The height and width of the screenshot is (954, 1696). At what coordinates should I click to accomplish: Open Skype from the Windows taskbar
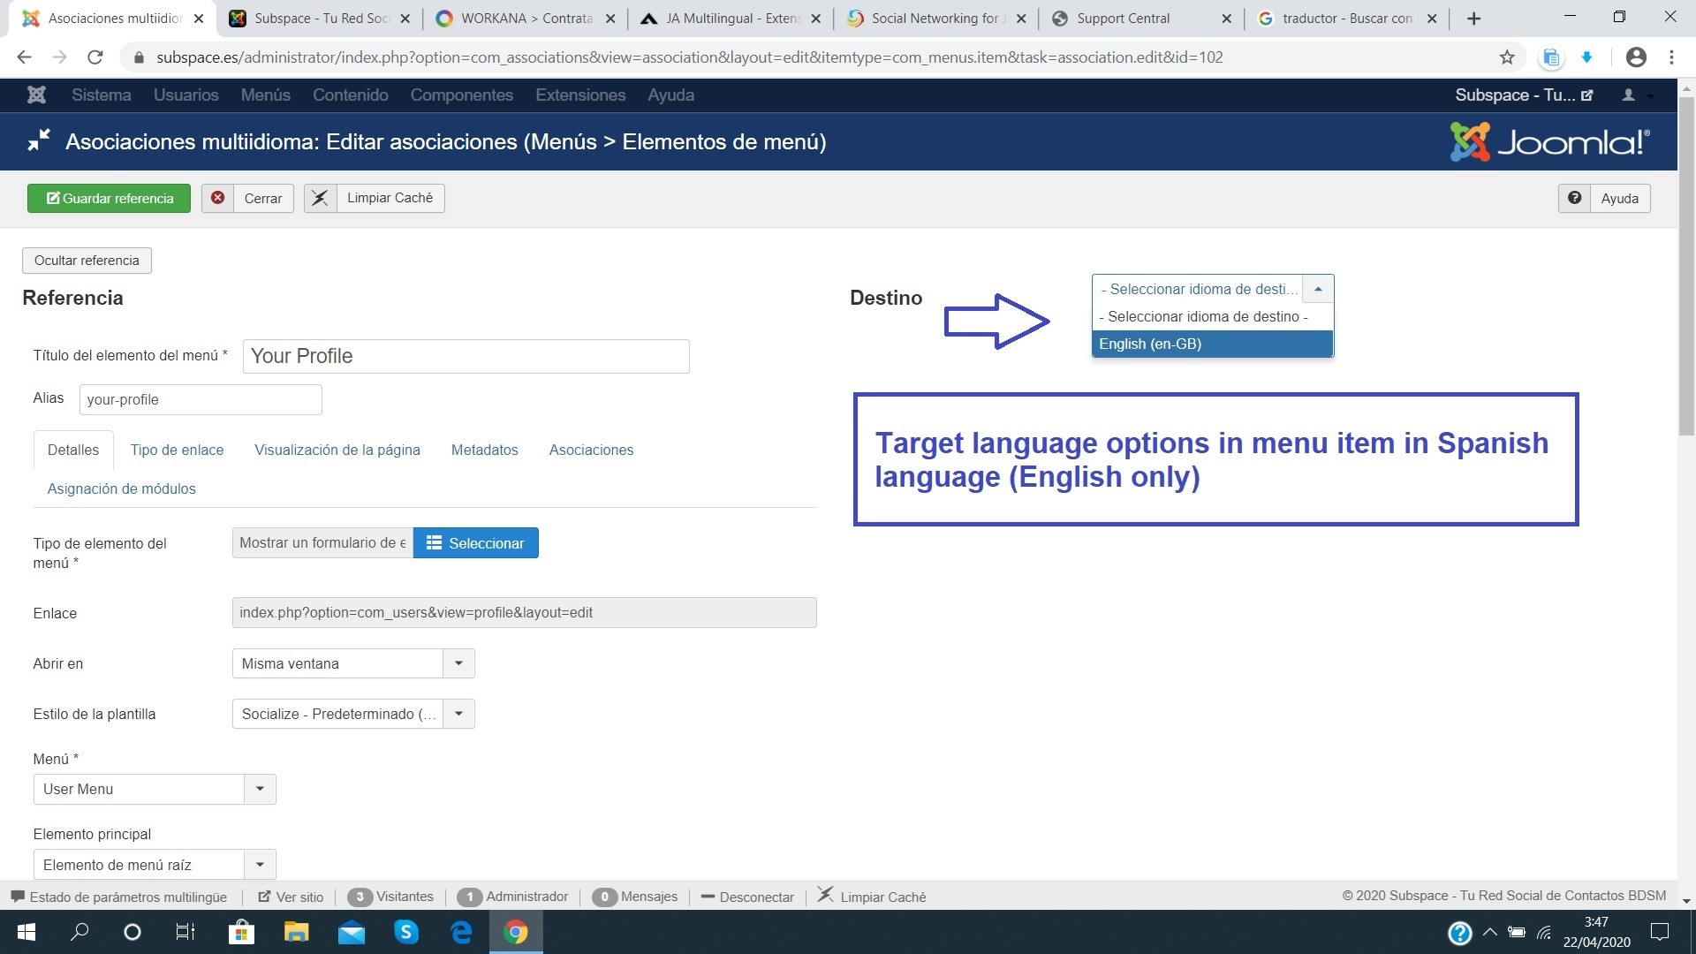tap(406, 932)
